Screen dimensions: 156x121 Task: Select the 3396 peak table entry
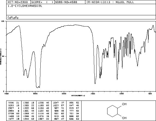[x=14, y=103]
